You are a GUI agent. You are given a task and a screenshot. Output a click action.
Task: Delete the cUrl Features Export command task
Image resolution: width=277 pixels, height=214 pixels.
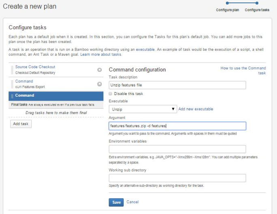tap(99, 84)
